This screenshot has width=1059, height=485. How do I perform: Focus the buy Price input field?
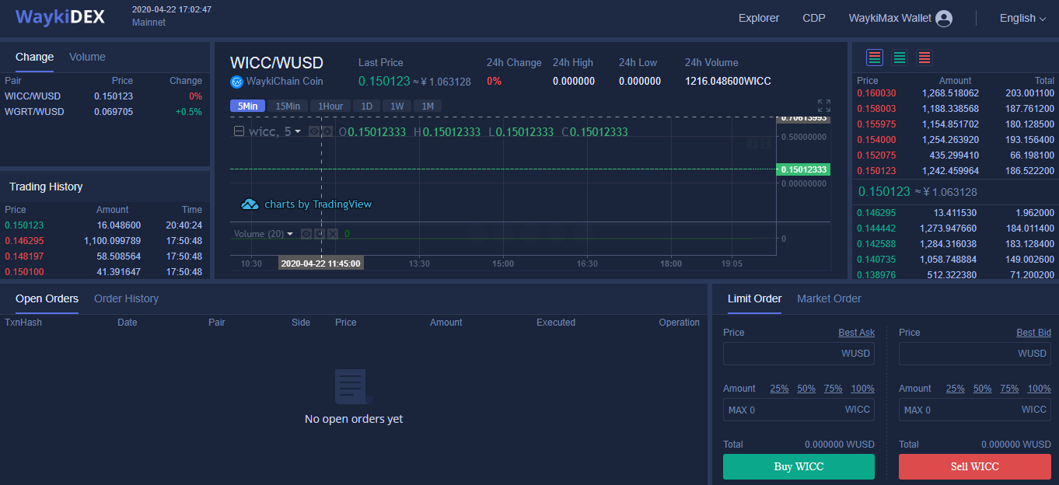[799, 354]
